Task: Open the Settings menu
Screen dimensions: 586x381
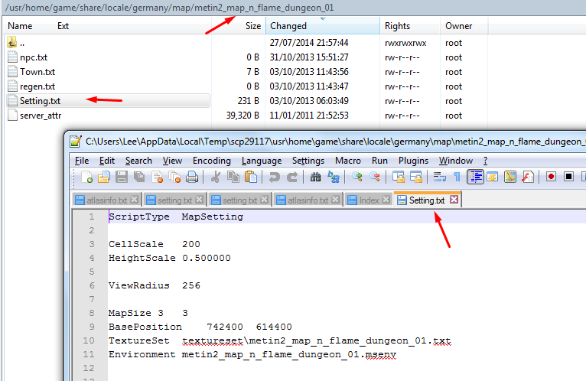Action: (x=308, y=161)
